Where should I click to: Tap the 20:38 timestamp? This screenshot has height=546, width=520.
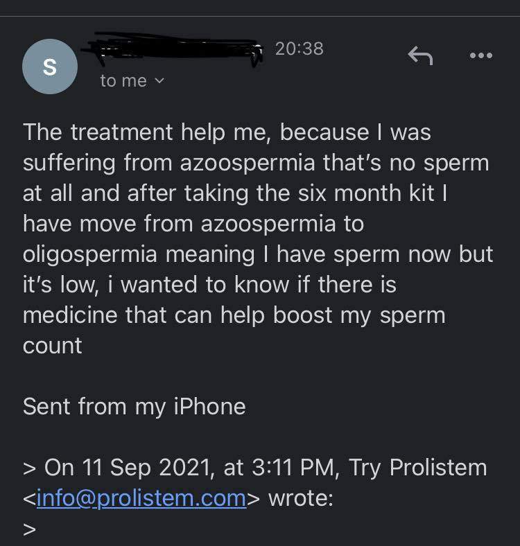(x=299, y=49)
